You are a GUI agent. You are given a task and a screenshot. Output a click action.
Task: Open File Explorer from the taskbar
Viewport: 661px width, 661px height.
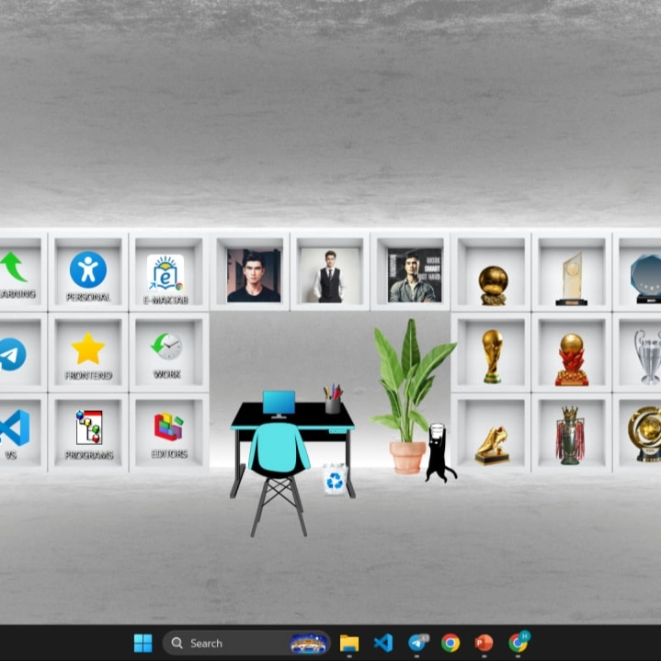[x=349, y=643]
